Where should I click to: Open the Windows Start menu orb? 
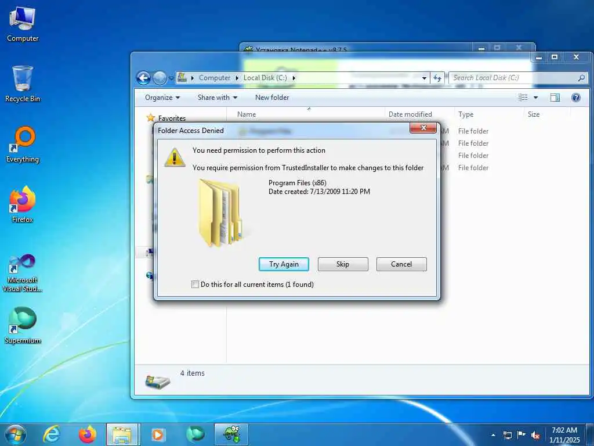[16, 434]
